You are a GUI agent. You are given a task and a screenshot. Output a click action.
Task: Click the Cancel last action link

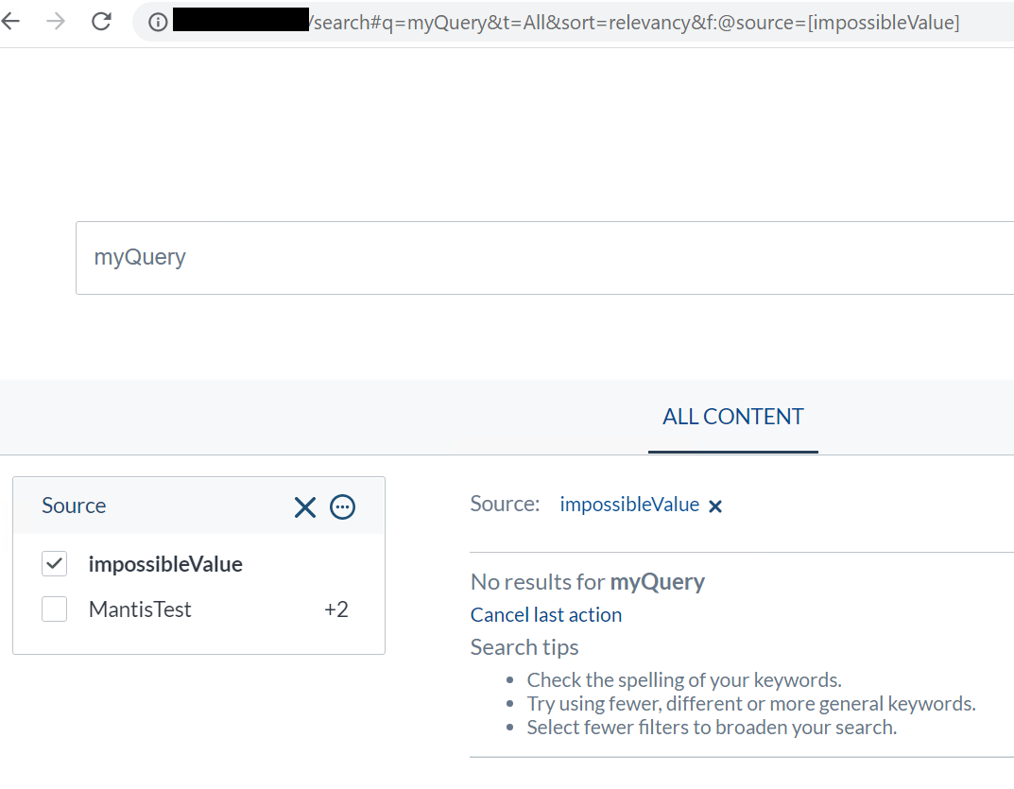(546, 615)
